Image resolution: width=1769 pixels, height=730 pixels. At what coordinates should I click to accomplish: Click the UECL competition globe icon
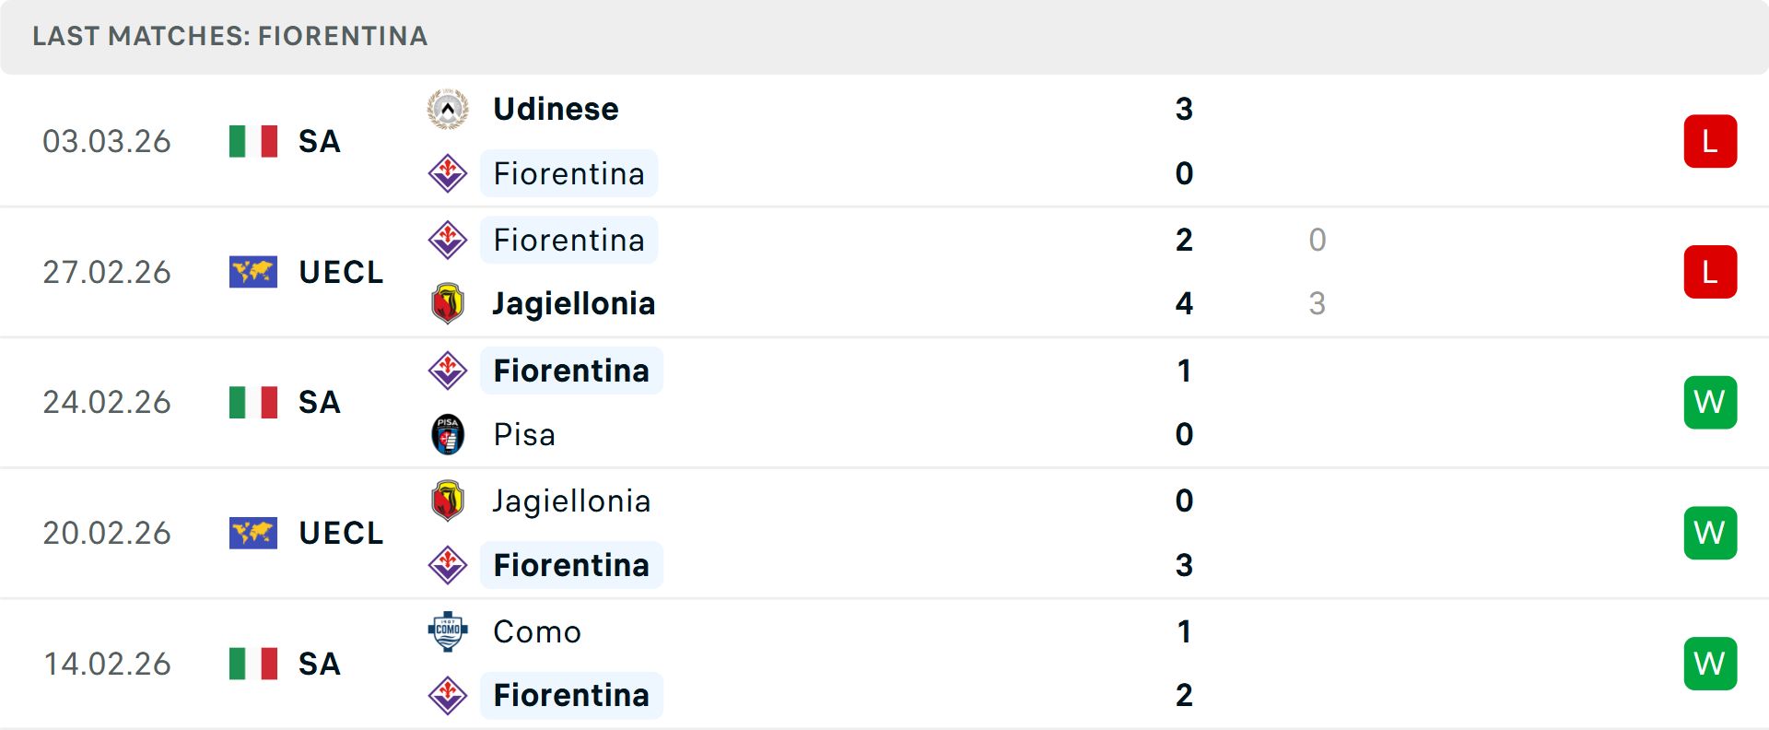point(252,272)
